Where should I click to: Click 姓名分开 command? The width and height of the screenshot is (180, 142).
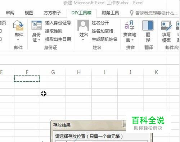point(100,23)
